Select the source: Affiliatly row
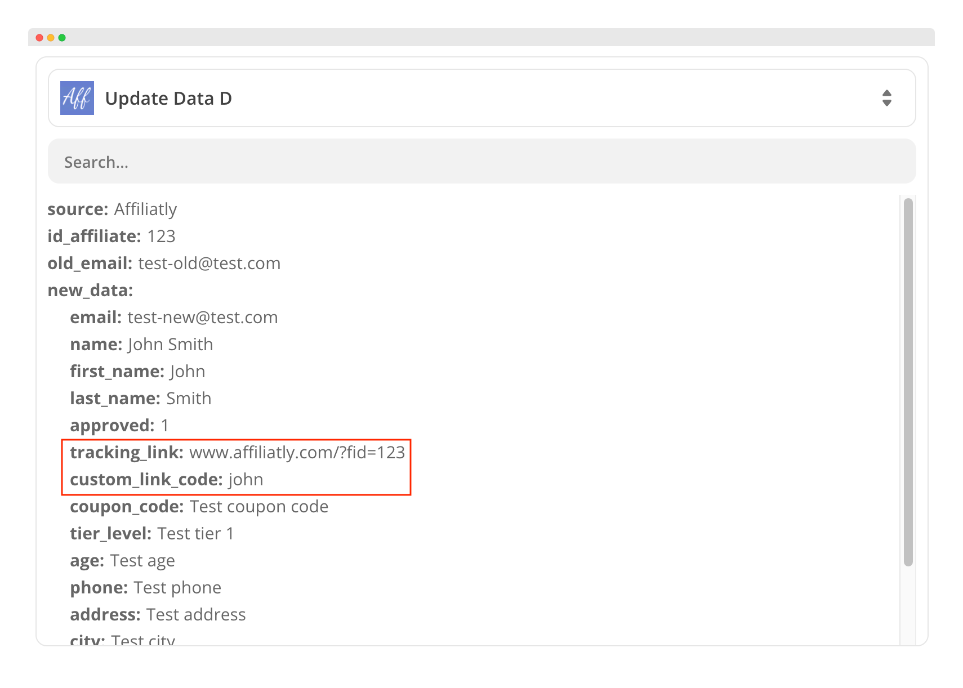 point(112,209)
